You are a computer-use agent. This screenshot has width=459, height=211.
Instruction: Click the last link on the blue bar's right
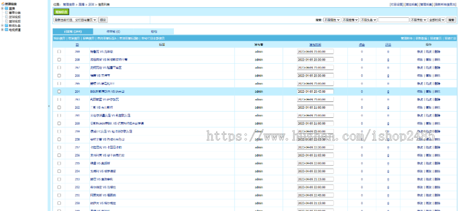point(450,38)
